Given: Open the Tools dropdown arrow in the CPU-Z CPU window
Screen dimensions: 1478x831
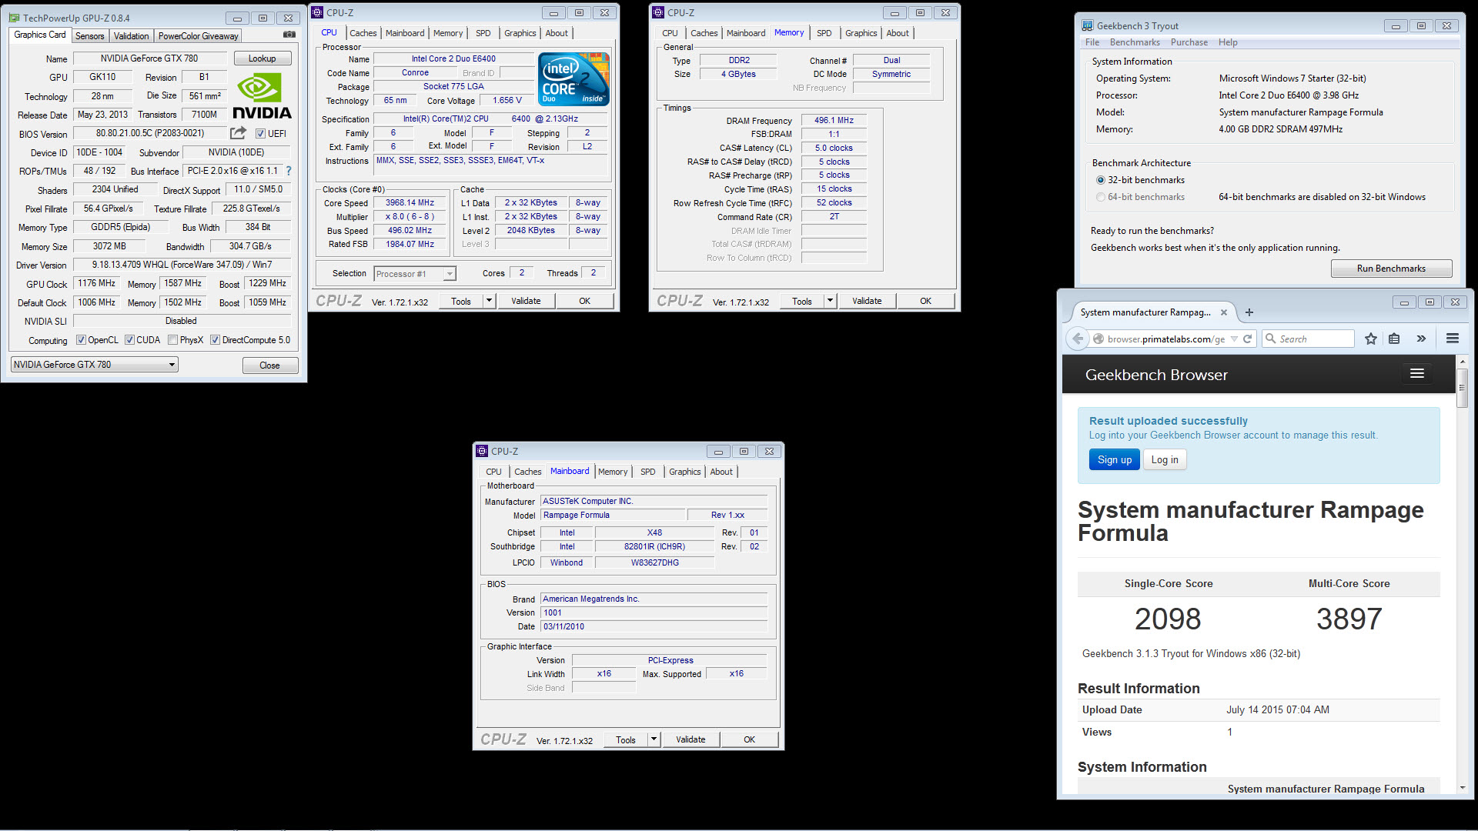Looking at the screenshot, I should [489, 301].
